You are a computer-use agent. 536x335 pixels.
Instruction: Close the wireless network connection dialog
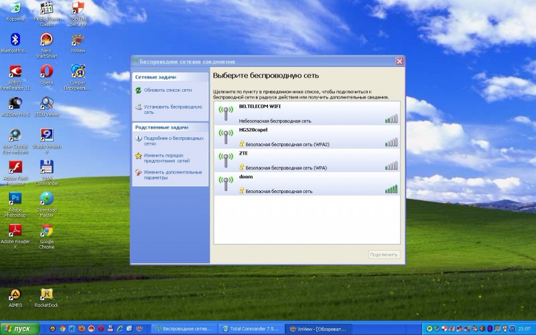[x=399, y=62]
